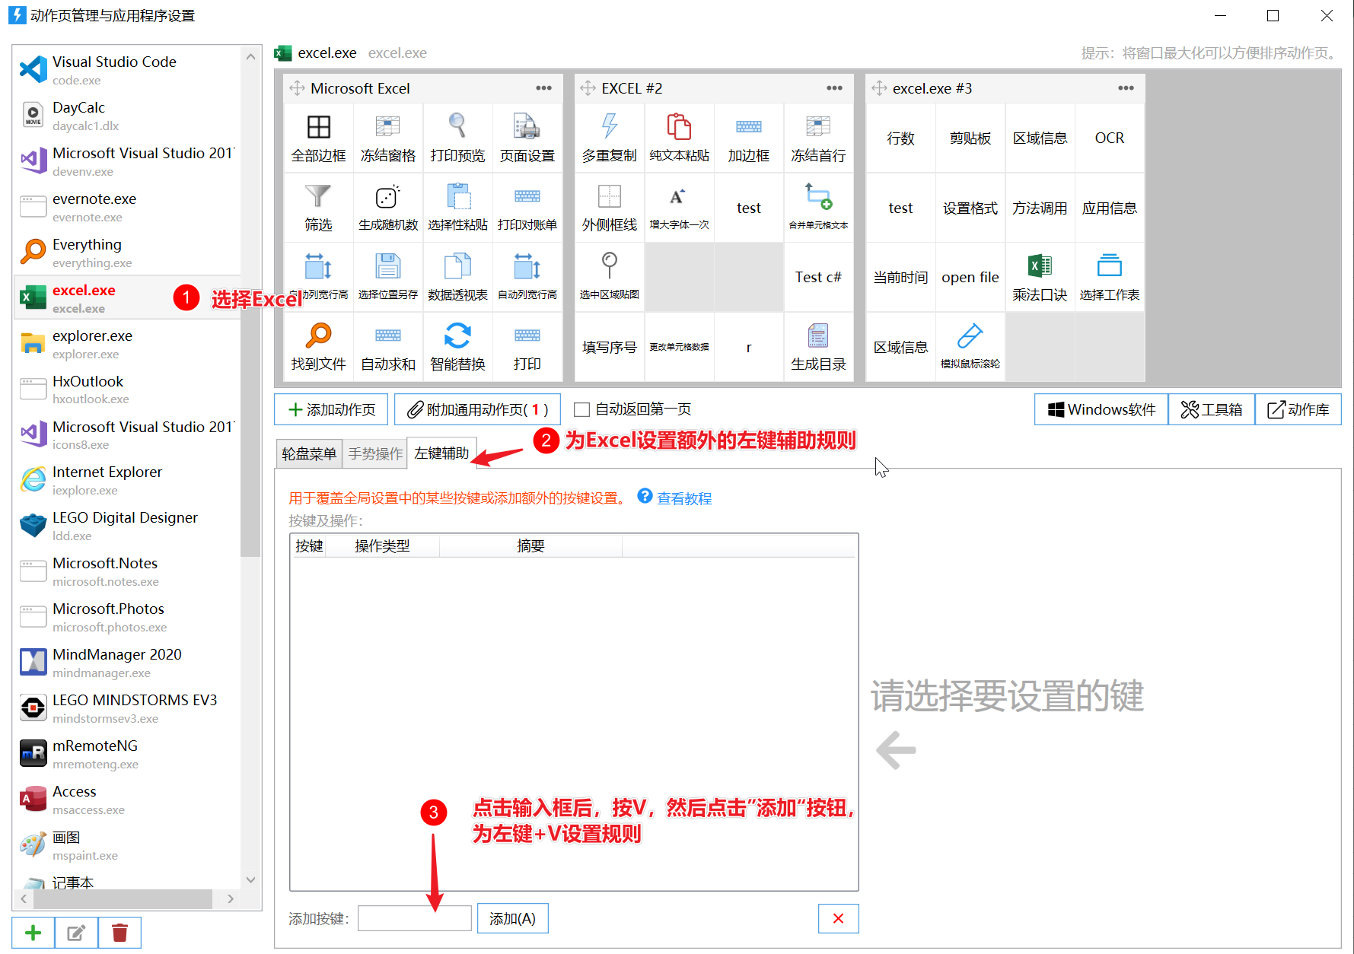Open the EXCEL #2 page options menu
The height and width of the screenshot is (954, 1354).
(834, 88)
